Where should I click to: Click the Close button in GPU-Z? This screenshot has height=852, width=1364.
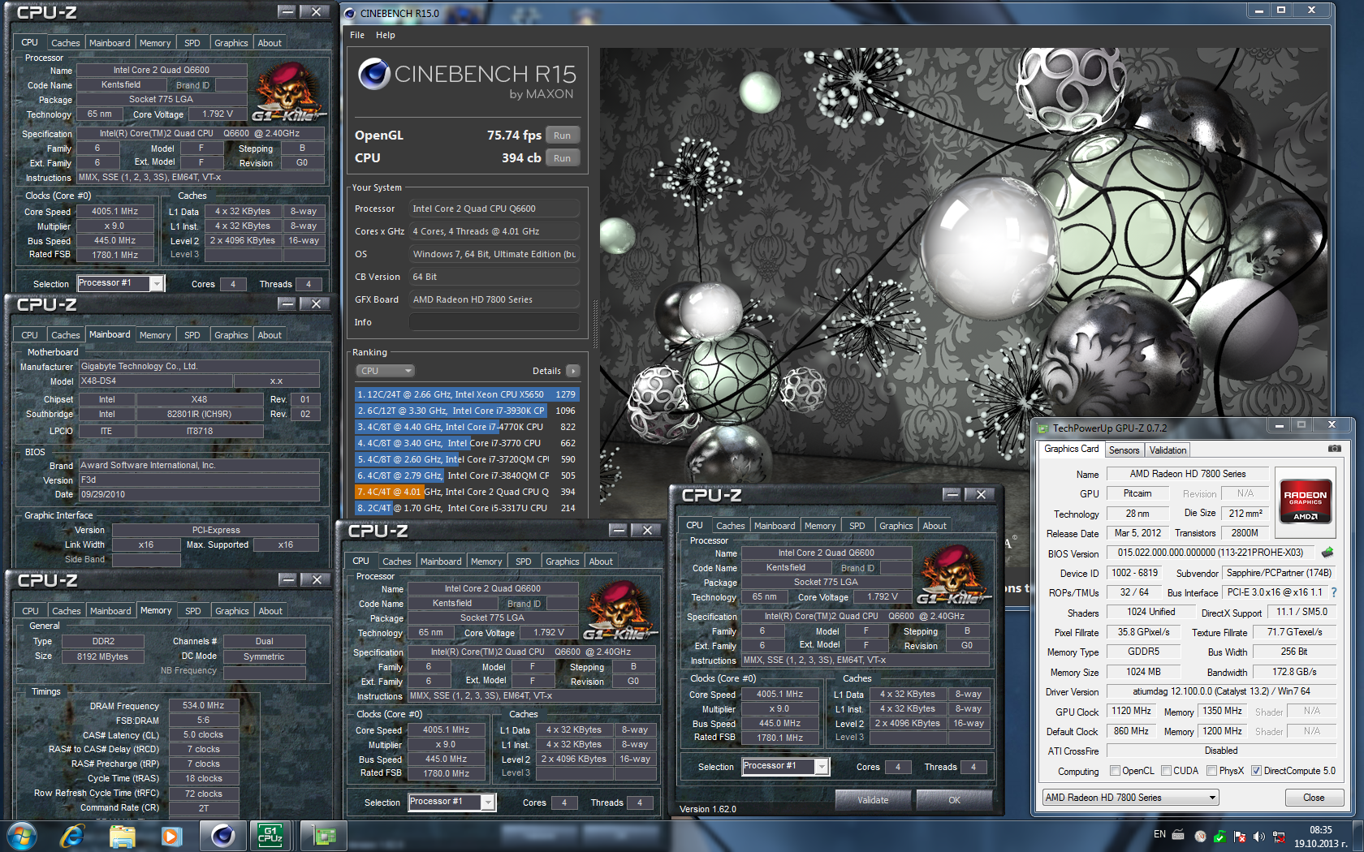pos(1314,798)
